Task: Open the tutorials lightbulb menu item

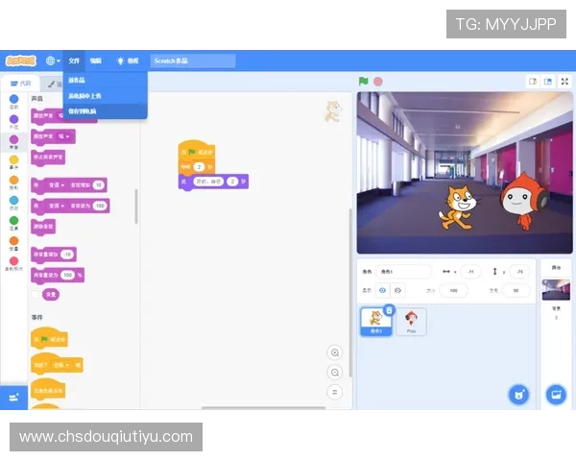Action: (x=127, y=61)
